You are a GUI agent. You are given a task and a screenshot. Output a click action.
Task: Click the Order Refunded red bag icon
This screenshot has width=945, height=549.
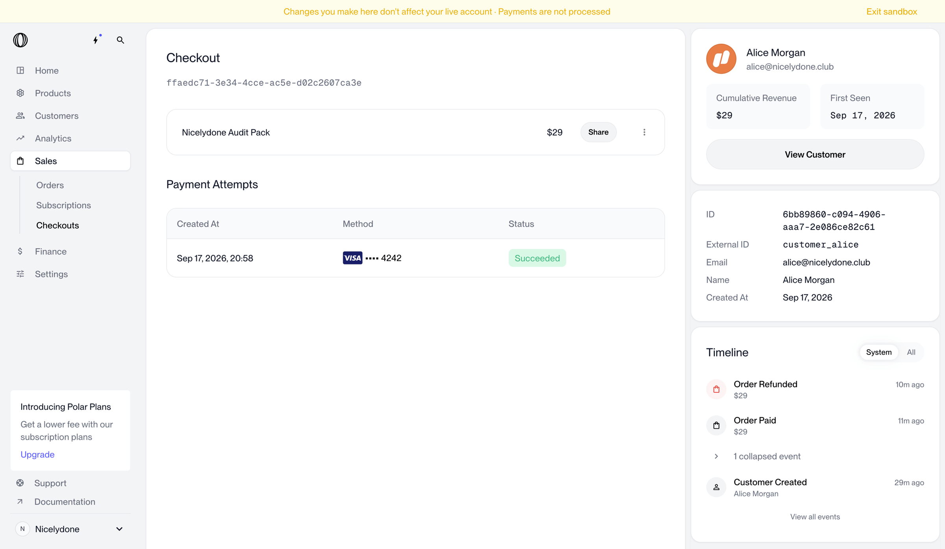(x=716, y=389)
